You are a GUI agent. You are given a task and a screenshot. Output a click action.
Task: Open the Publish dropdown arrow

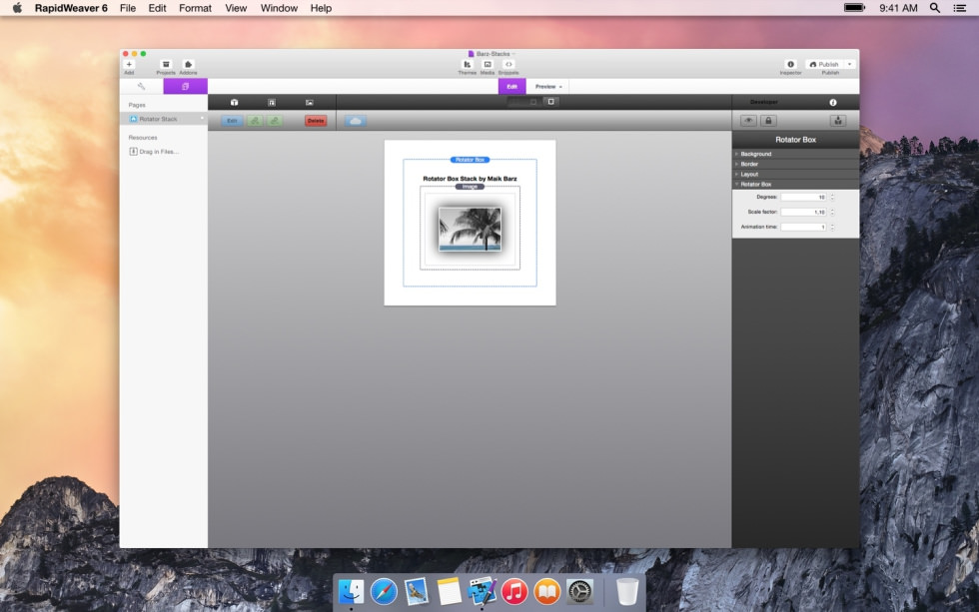pyautogui.click(x=850, y=64)
